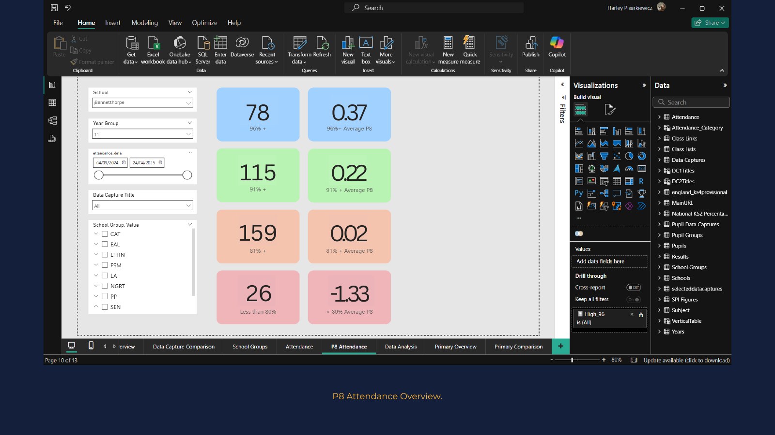Viewport: 775px width, 435px height.
Task: Open the School dropdown showing Bennetthorpe
Action: [x=142, y=102]
